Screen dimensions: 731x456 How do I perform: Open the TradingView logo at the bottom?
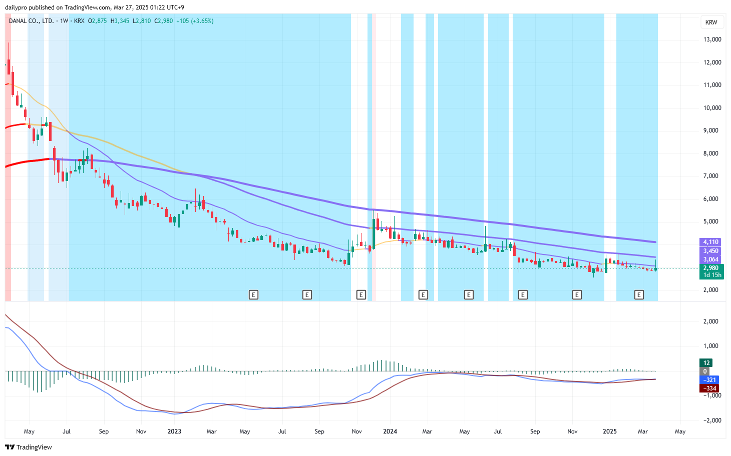coord(29,447)
